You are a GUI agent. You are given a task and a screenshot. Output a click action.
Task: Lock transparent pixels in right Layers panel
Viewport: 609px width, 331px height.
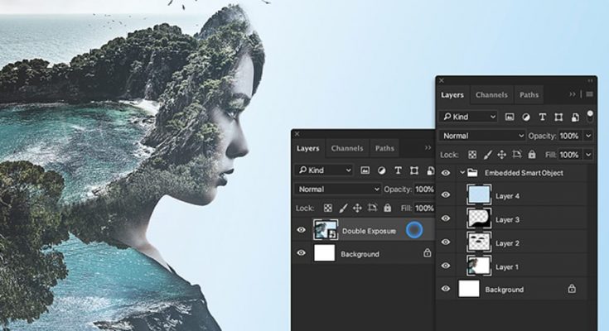point(472,155)
